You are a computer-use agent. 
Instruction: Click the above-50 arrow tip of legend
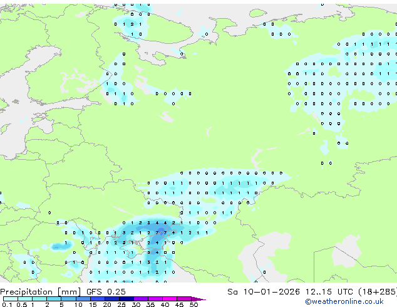(x=198, y=299)
